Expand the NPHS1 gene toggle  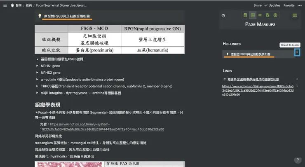pyautogui.click(x=37, y=66)
